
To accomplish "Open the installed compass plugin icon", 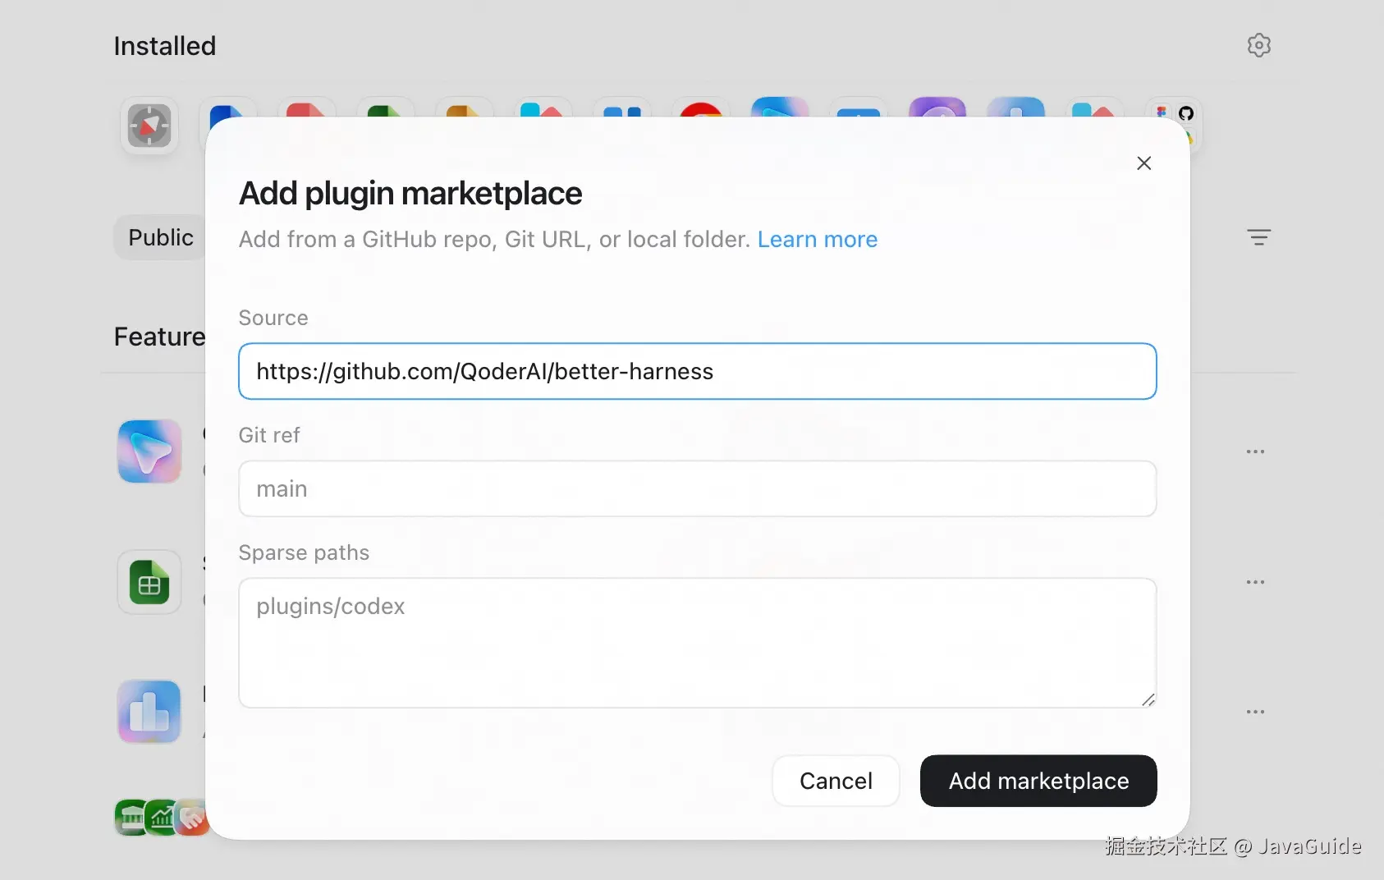I will pos(149,126).
